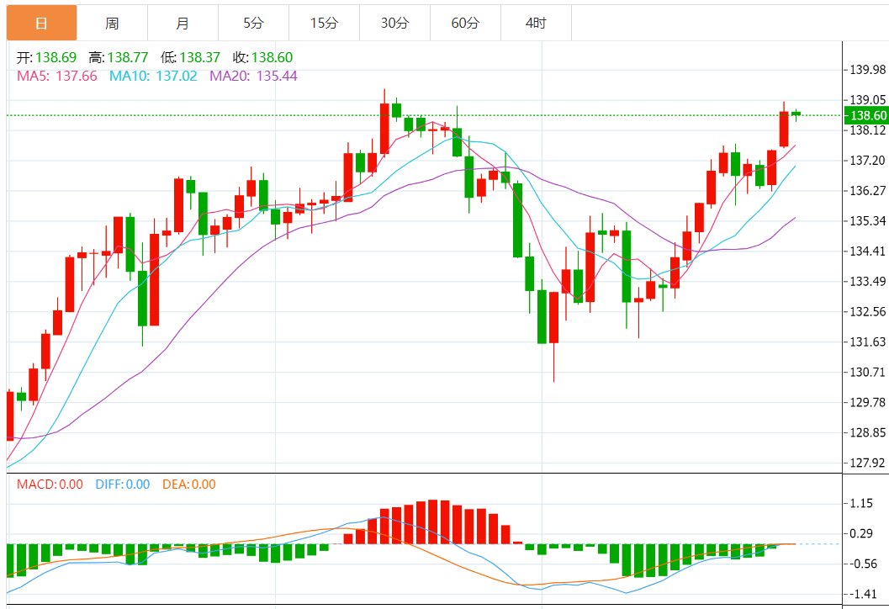Open the 15分 timeframe tab
Image resolution: width=889 pixels, height=609 pixels.
point(325,24)
